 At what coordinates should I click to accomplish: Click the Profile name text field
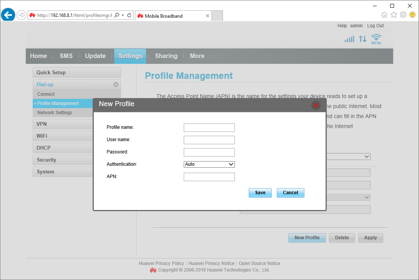(x=209, y=128)
